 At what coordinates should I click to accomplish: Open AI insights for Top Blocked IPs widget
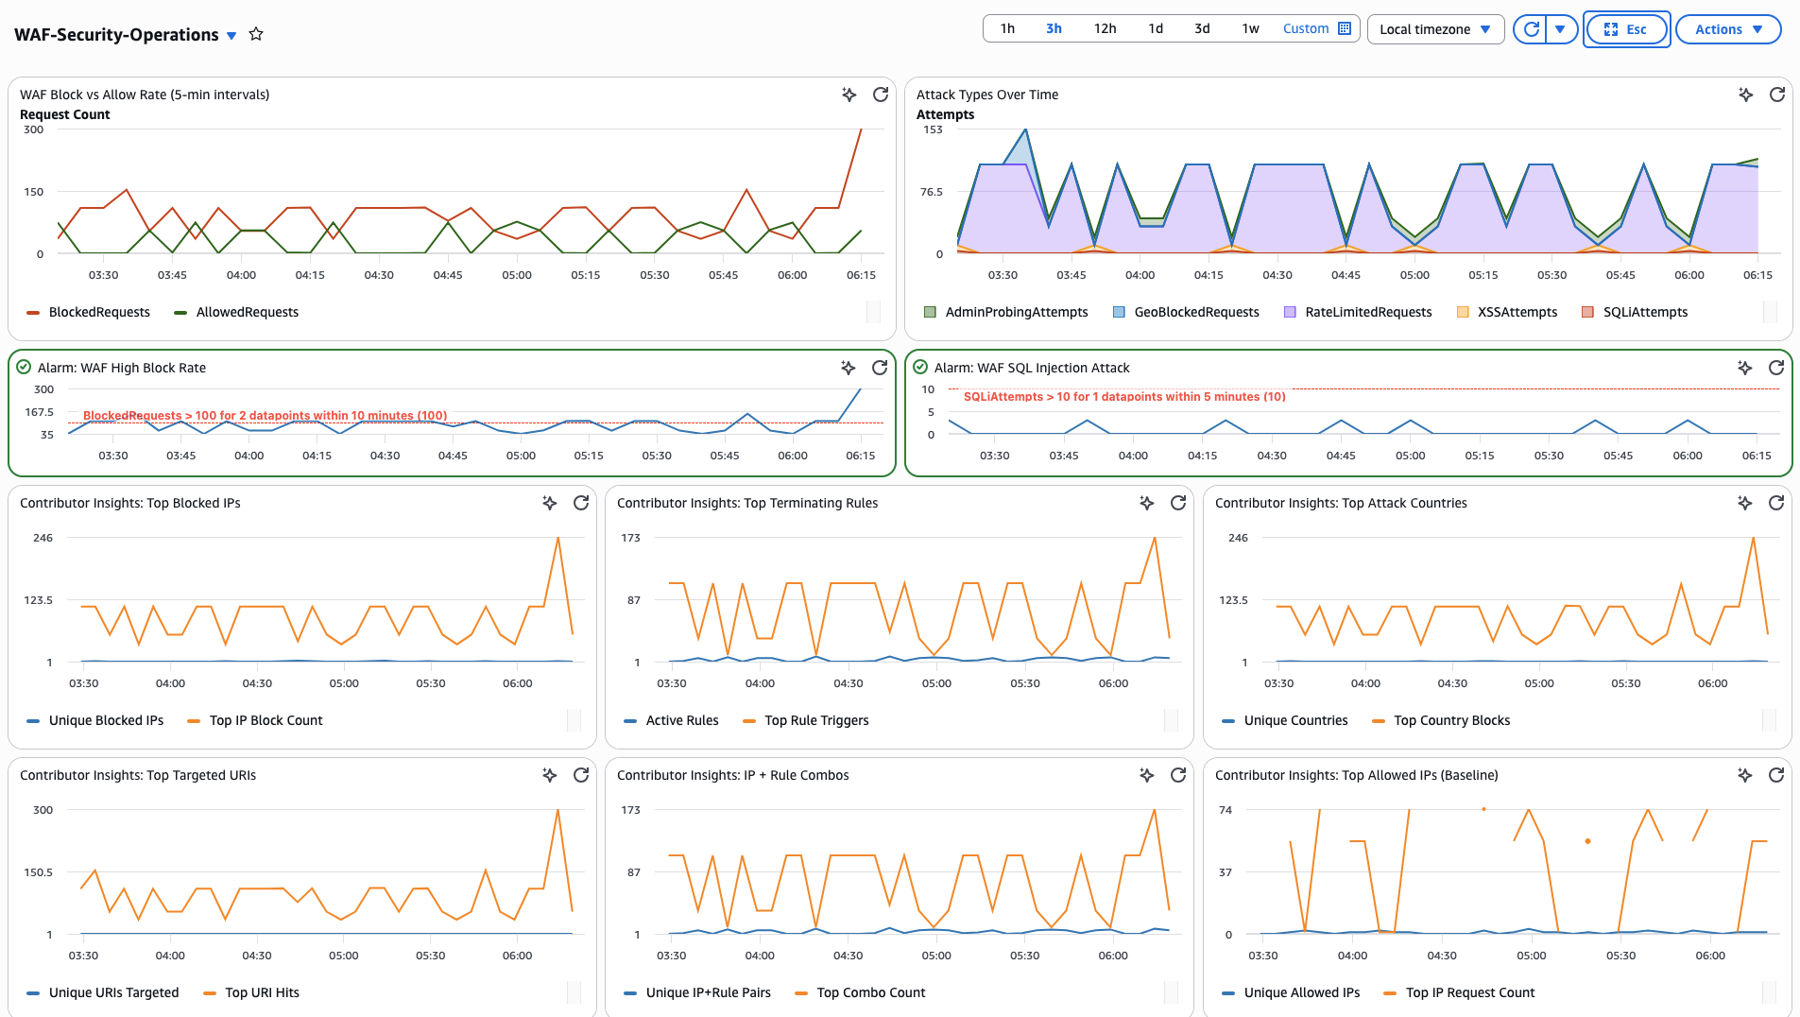click(x=550, y=503)
